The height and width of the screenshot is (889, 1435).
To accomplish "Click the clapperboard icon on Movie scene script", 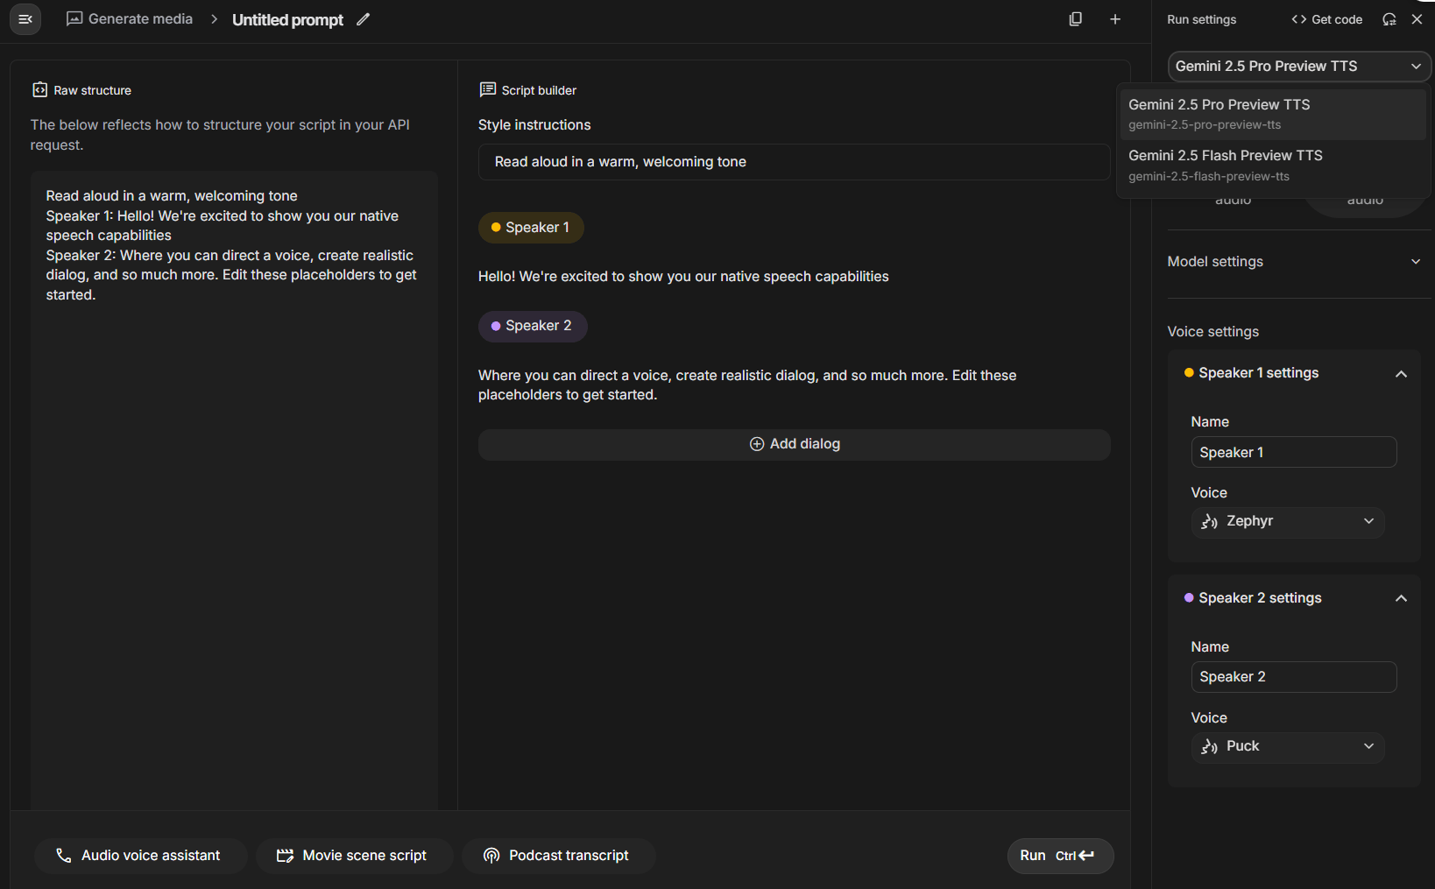I will coord(285,856).
